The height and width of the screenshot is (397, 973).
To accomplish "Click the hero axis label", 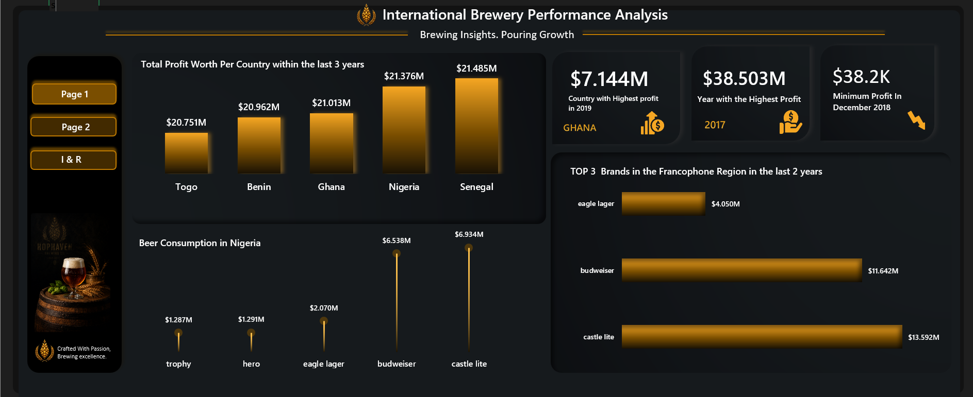I will (x=251, y=364).
